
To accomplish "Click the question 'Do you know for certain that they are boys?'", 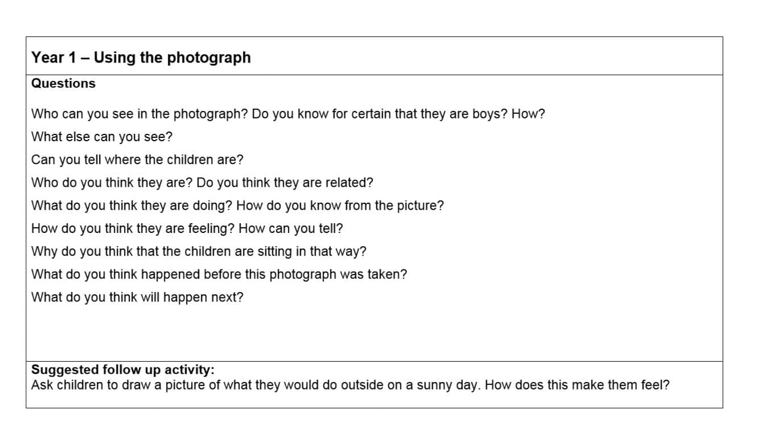I will (x=380, y=114).
